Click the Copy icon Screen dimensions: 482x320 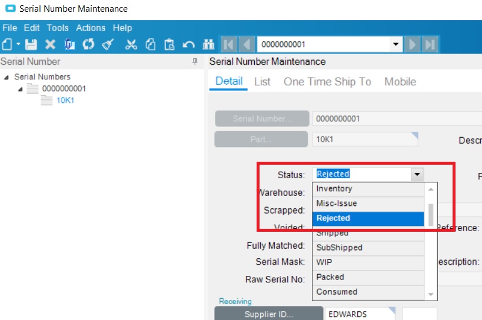pyautogui.click(x=150, y=45)
